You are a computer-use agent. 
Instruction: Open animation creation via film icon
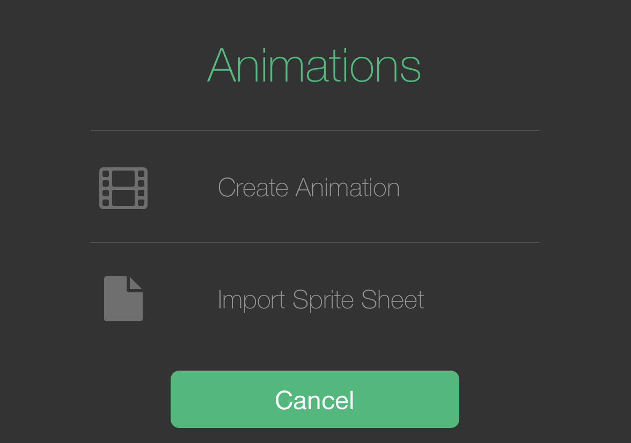click(123, 188)
